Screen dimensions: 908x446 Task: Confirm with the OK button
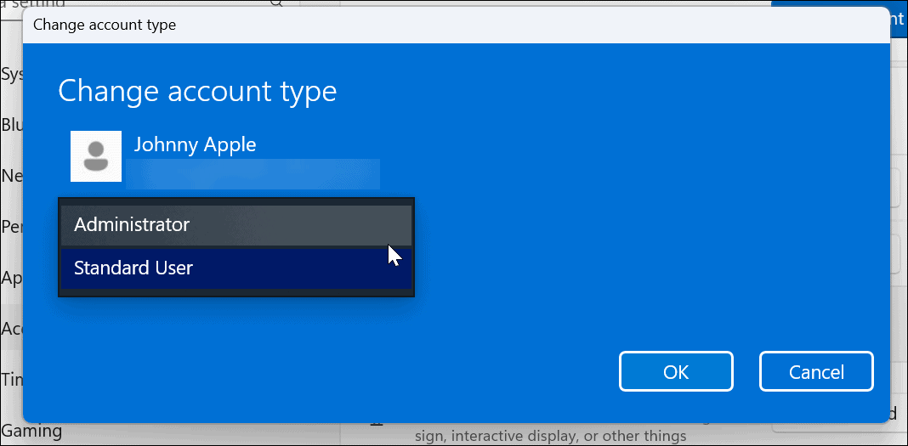[676, 371]
